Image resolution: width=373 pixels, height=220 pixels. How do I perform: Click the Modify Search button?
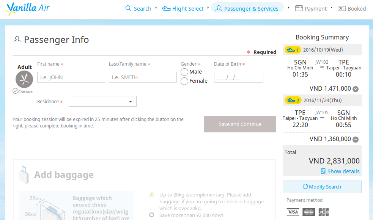tap(322, 187)
